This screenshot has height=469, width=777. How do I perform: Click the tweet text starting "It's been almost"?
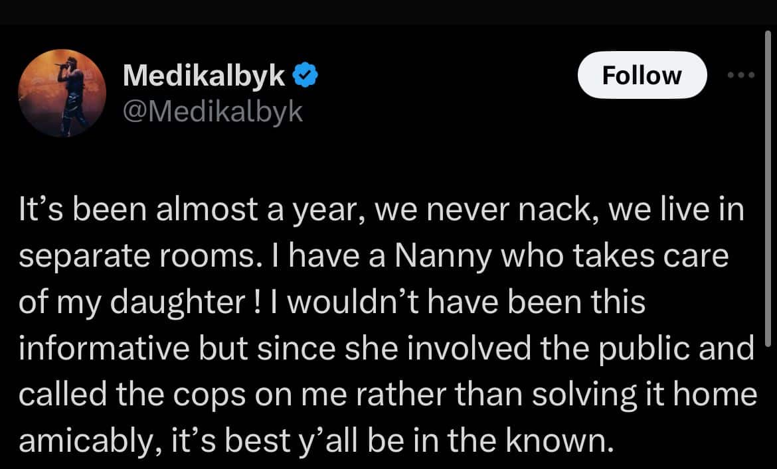(x=388, y=325)
